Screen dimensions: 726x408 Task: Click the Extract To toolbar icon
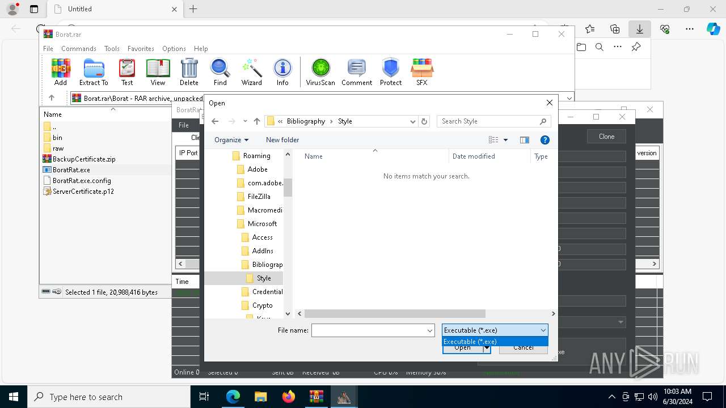[94, 72]
